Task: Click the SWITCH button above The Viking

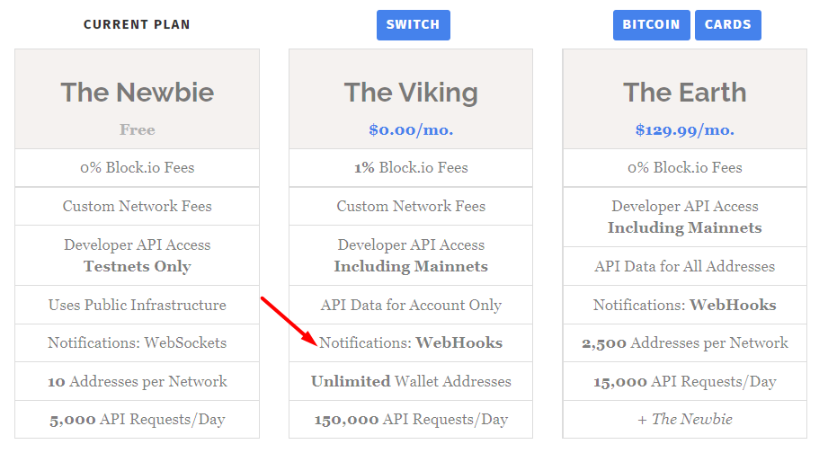Action: pyautogui.click(x=413, y=25)
